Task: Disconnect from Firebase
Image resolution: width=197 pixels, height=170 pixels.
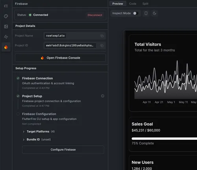Action: (x=95, y=15)
